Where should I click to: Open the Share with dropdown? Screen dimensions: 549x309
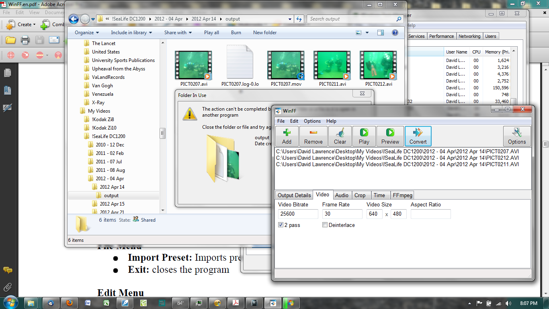178,33
